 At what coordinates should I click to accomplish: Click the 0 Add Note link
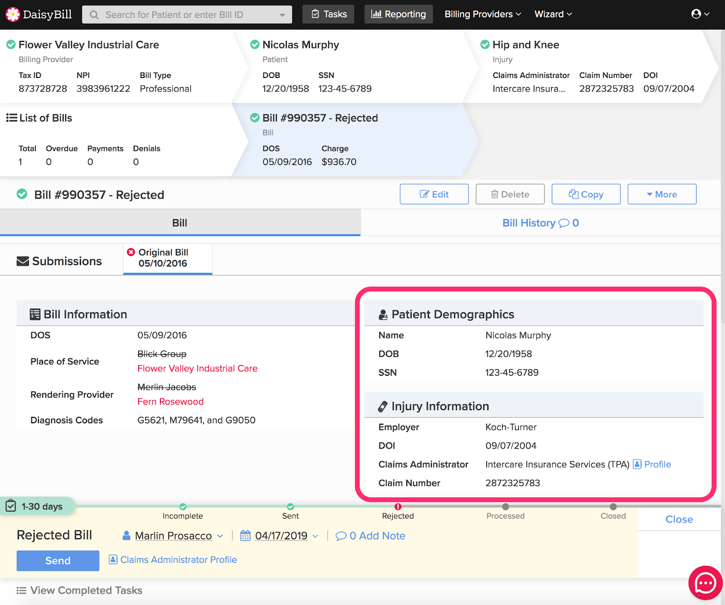click(x=371, y=536)
